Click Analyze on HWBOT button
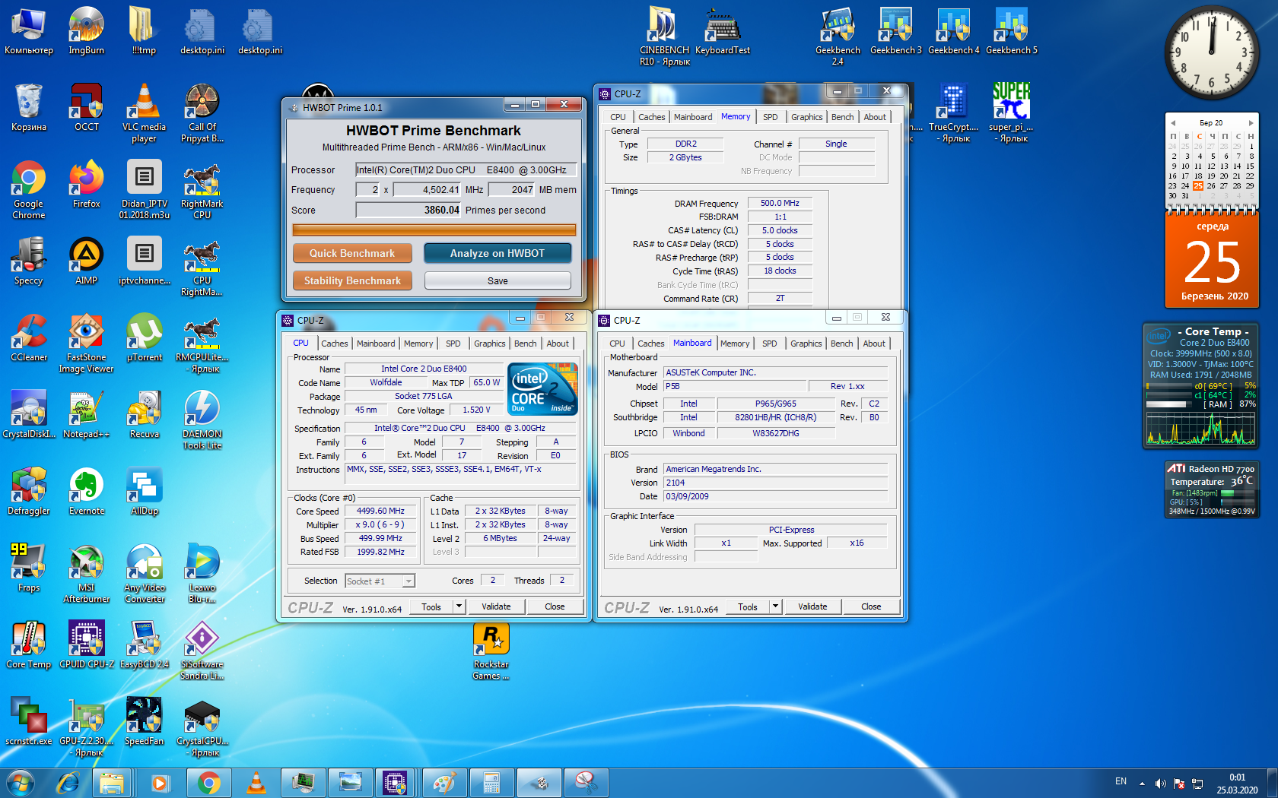The width and height of the screenshot is (1278, 798). [498, 253]
